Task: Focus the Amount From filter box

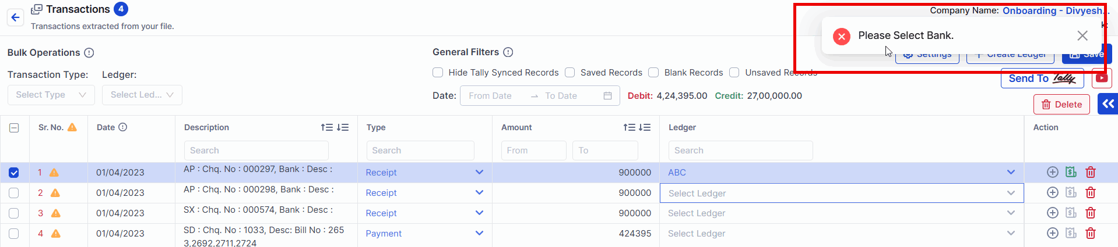Action: click(533, 151)
